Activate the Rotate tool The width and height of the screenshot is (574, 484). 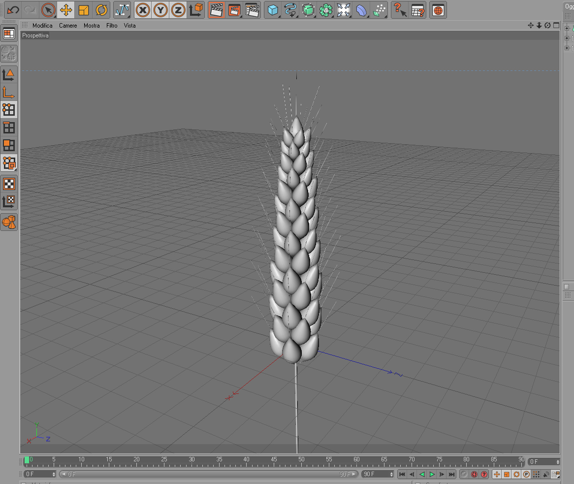101,10
